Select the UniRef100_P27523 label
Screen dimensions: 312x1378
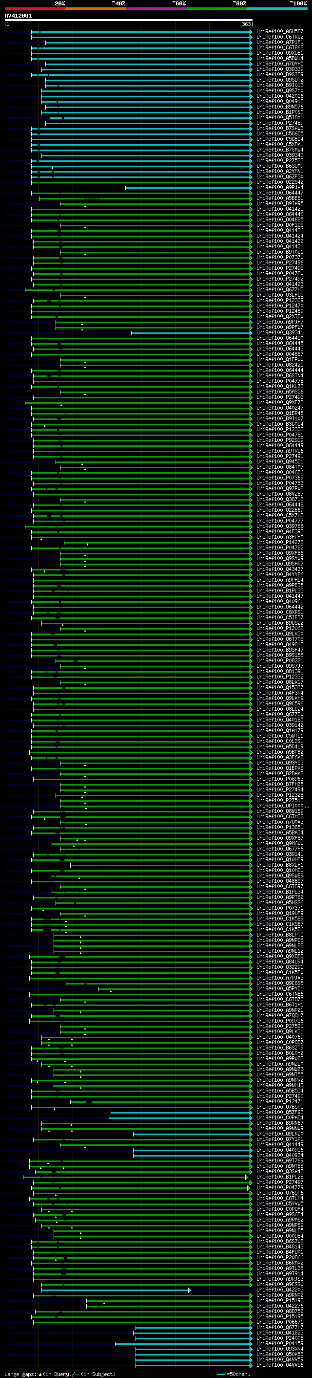pos(280,160)
